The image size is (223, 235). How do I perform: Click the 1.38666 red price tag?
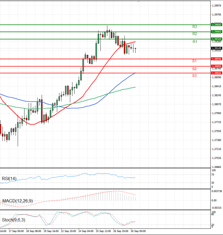pyautogui.click(x=216, y=73)
